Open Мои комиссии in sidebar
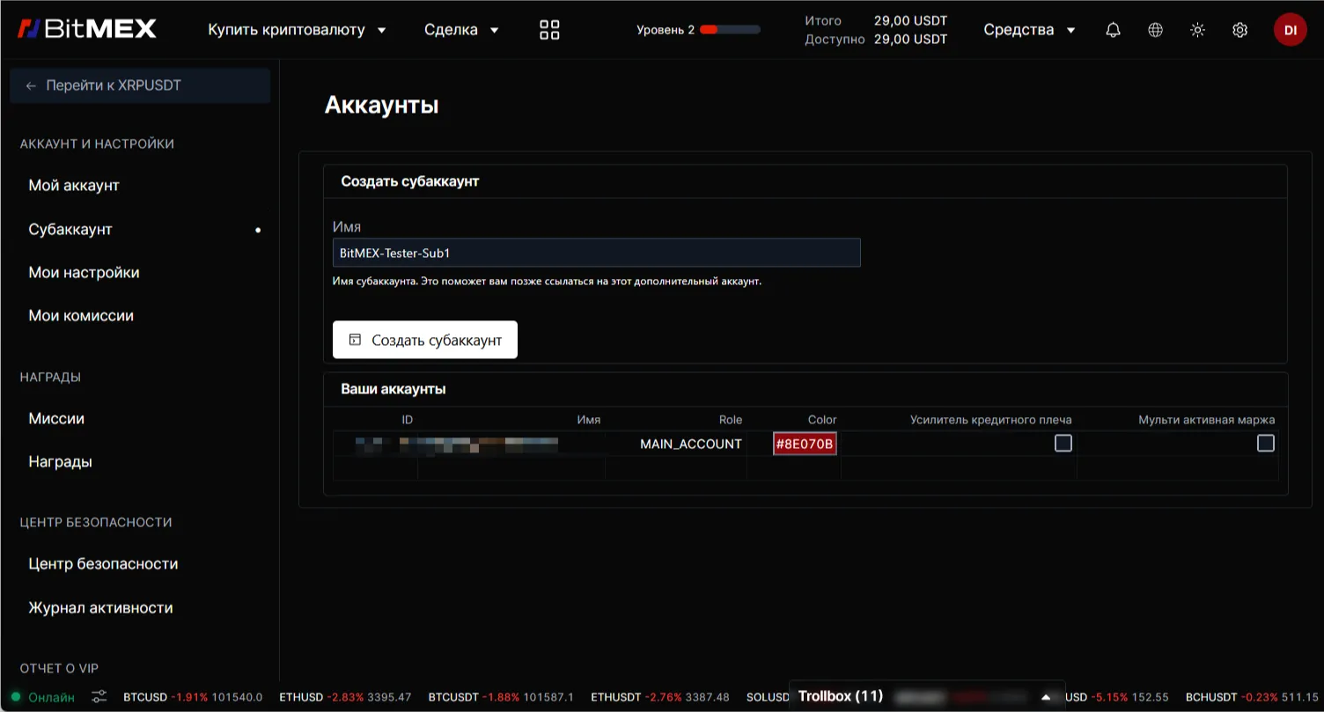Screen dimensions: 1324x712 click(81, 316)
